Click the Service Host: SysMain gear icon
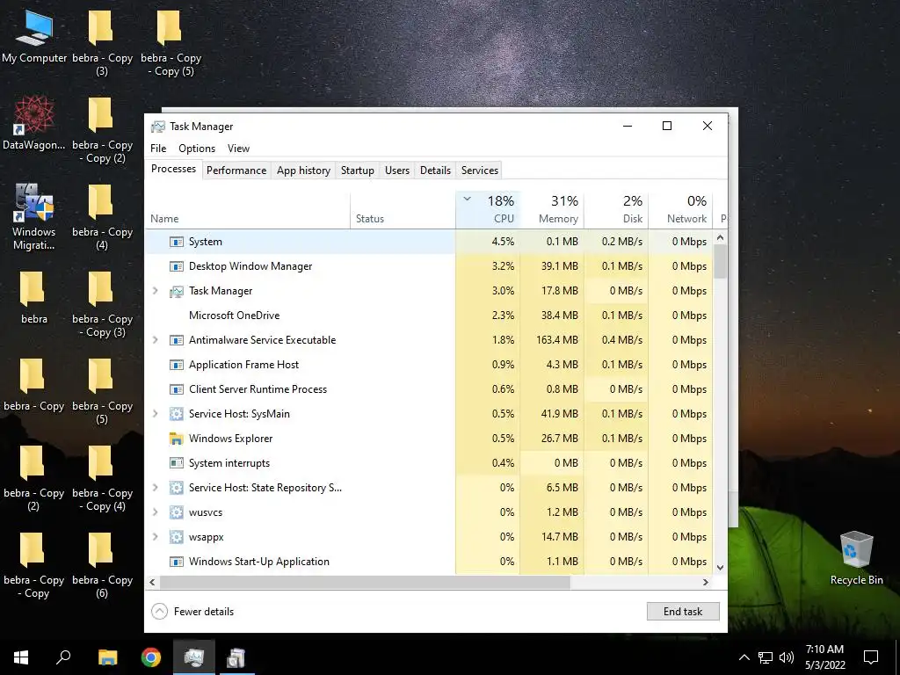 176,414
